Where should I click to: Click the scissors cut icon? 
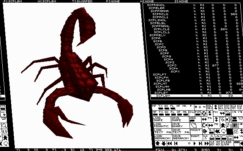[205, 137]
